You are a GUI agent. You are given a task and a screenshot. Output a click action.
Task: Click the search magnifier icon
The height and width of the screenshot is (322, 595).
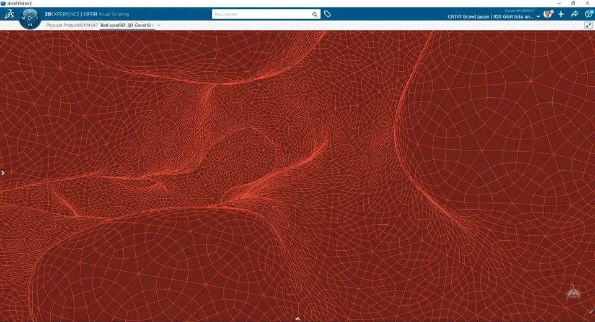point(315,14)
